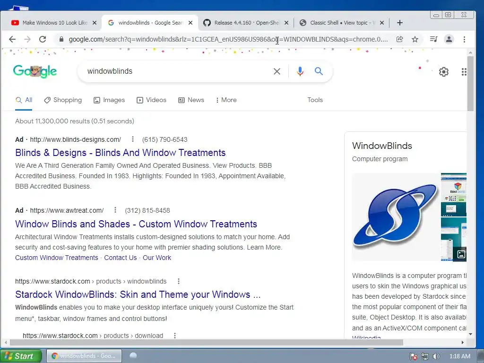Expand the More search filters menu
The height and width of the screenshot is (363, 484).
226,100
